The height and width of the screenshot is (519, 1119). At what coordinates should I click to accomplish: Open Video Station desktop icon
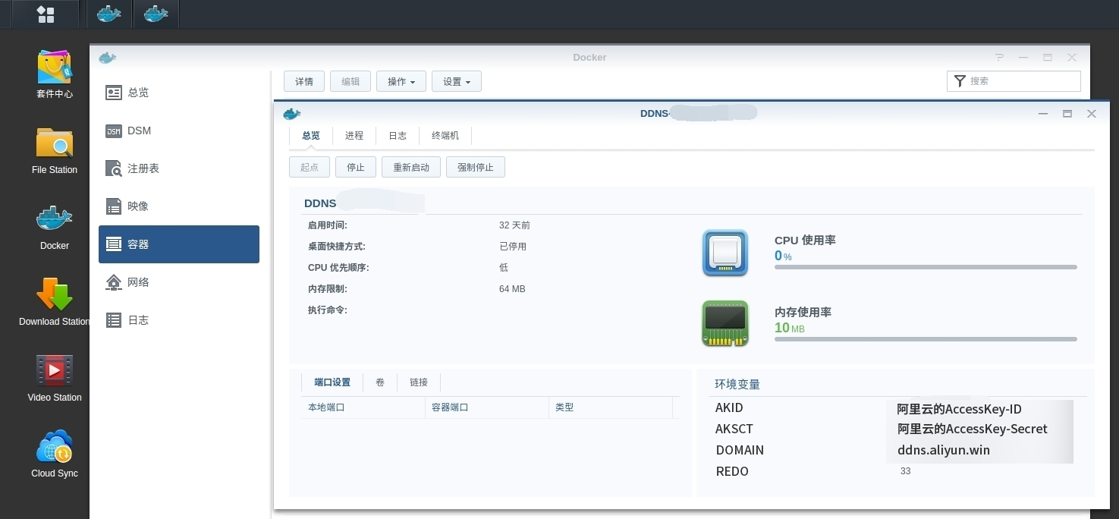click(x=55, y=378)
